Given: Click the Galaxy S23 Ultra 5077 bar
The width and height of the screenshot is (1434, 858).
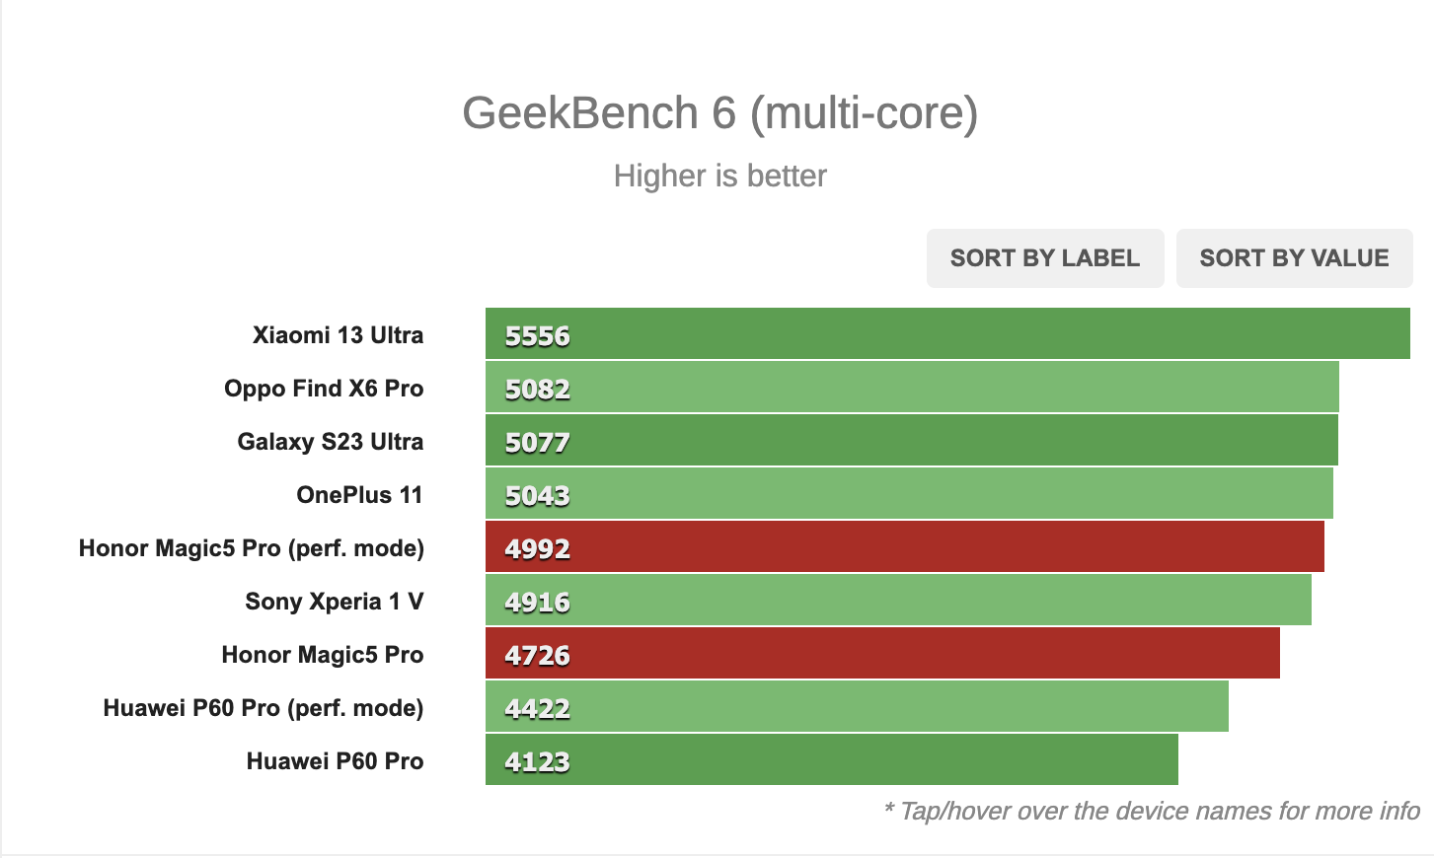Looking at the screenshot, I should [912, 440].
